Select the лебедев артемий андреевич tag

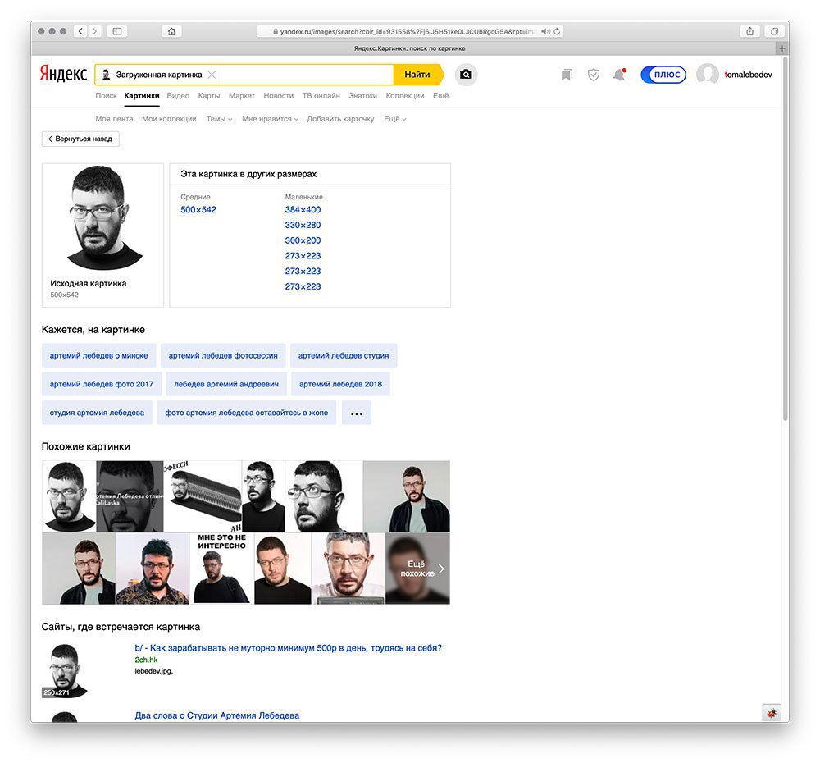(x=226, y=384)
